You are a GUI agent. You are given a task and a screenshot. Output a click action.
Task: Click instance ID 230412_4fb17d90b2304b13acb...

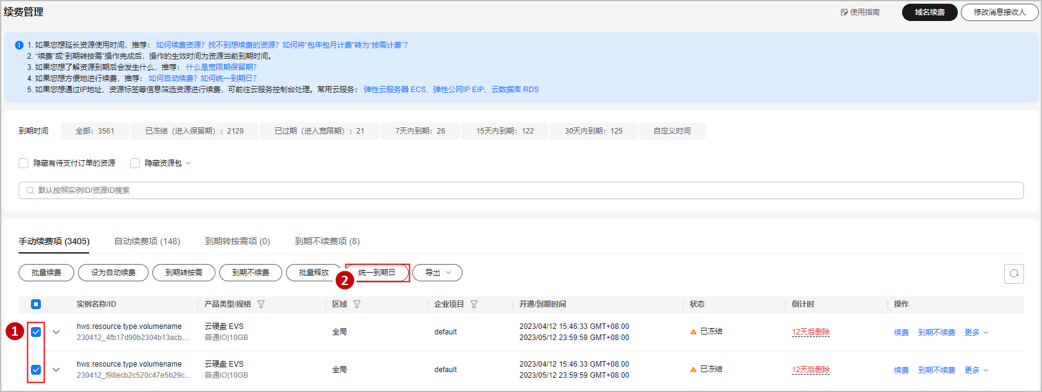132,338
